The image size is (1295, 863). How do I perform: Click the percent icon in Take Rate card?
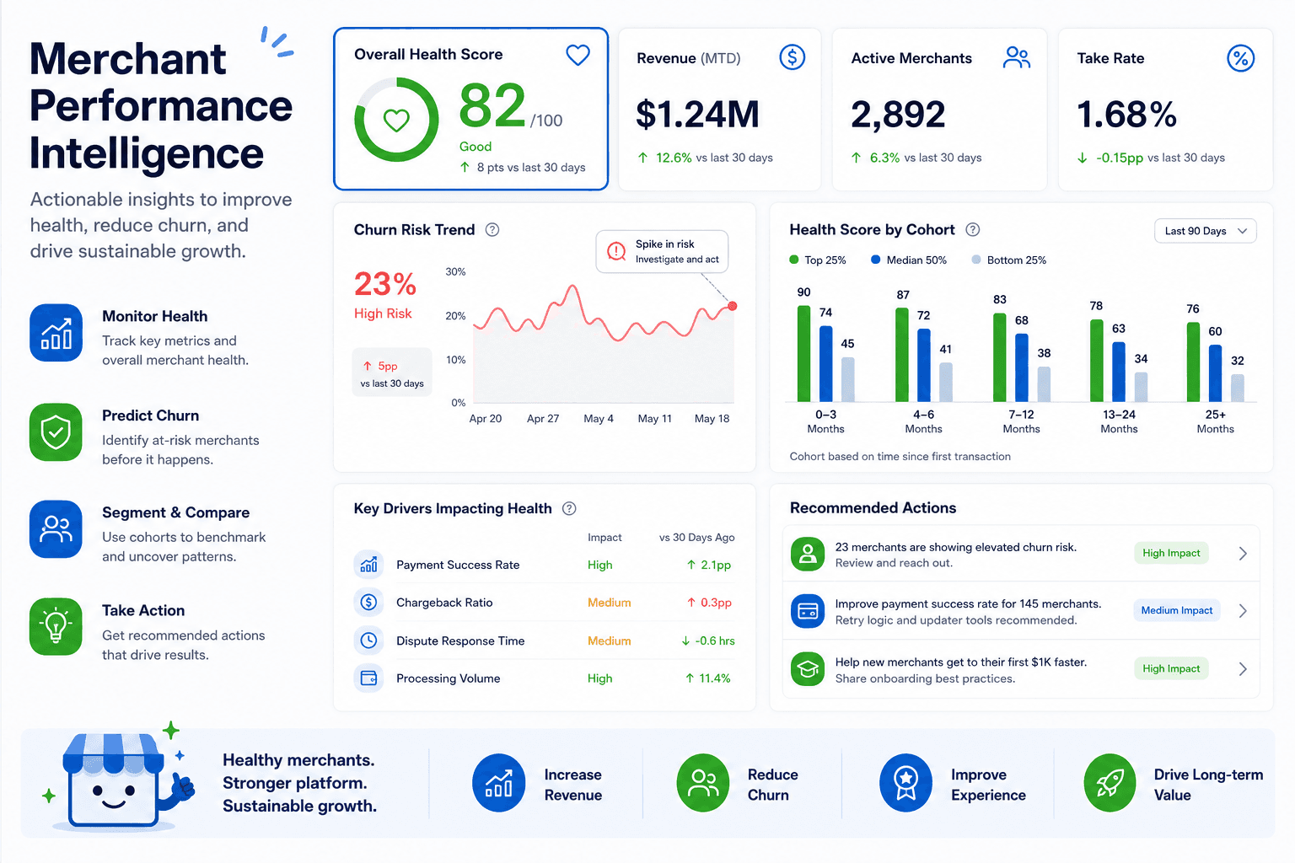coord(1240,58)
